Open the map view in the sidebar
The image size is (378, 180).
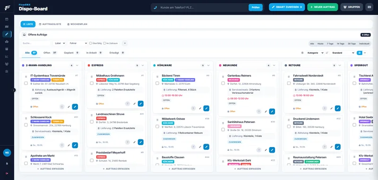point(7,27)
